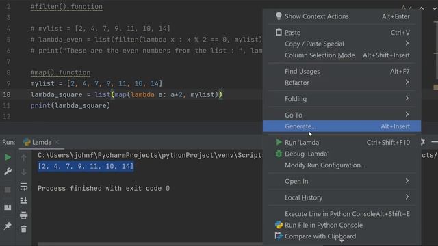
Task: Pin the Run tab with pushpin icon
Action: (x=8, y=225)
